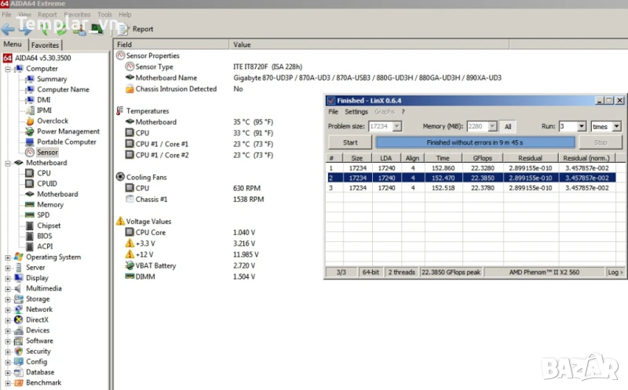Expand the Storage tree node

8,298
